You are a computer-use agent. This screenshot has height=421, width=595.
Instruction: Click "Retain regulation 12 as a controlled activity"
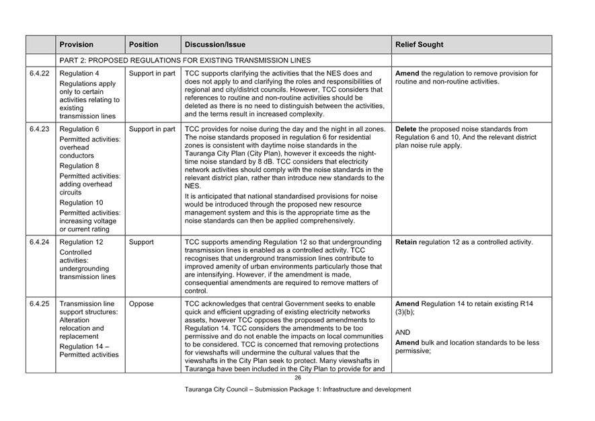point(464,242)
